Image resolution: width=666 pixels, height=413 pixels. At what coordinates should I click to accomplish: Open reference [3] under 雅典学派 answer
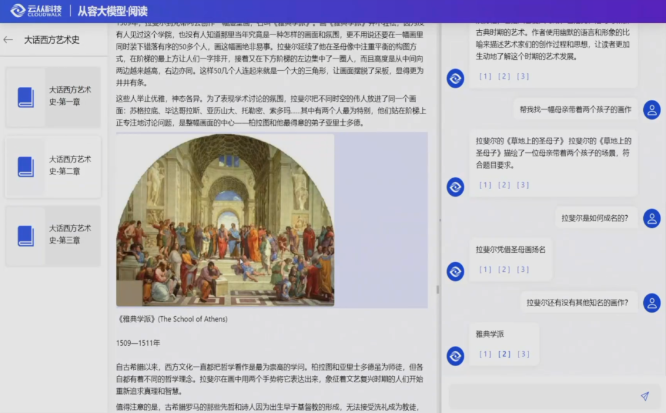pyautogui.click(x=524, y=354)
